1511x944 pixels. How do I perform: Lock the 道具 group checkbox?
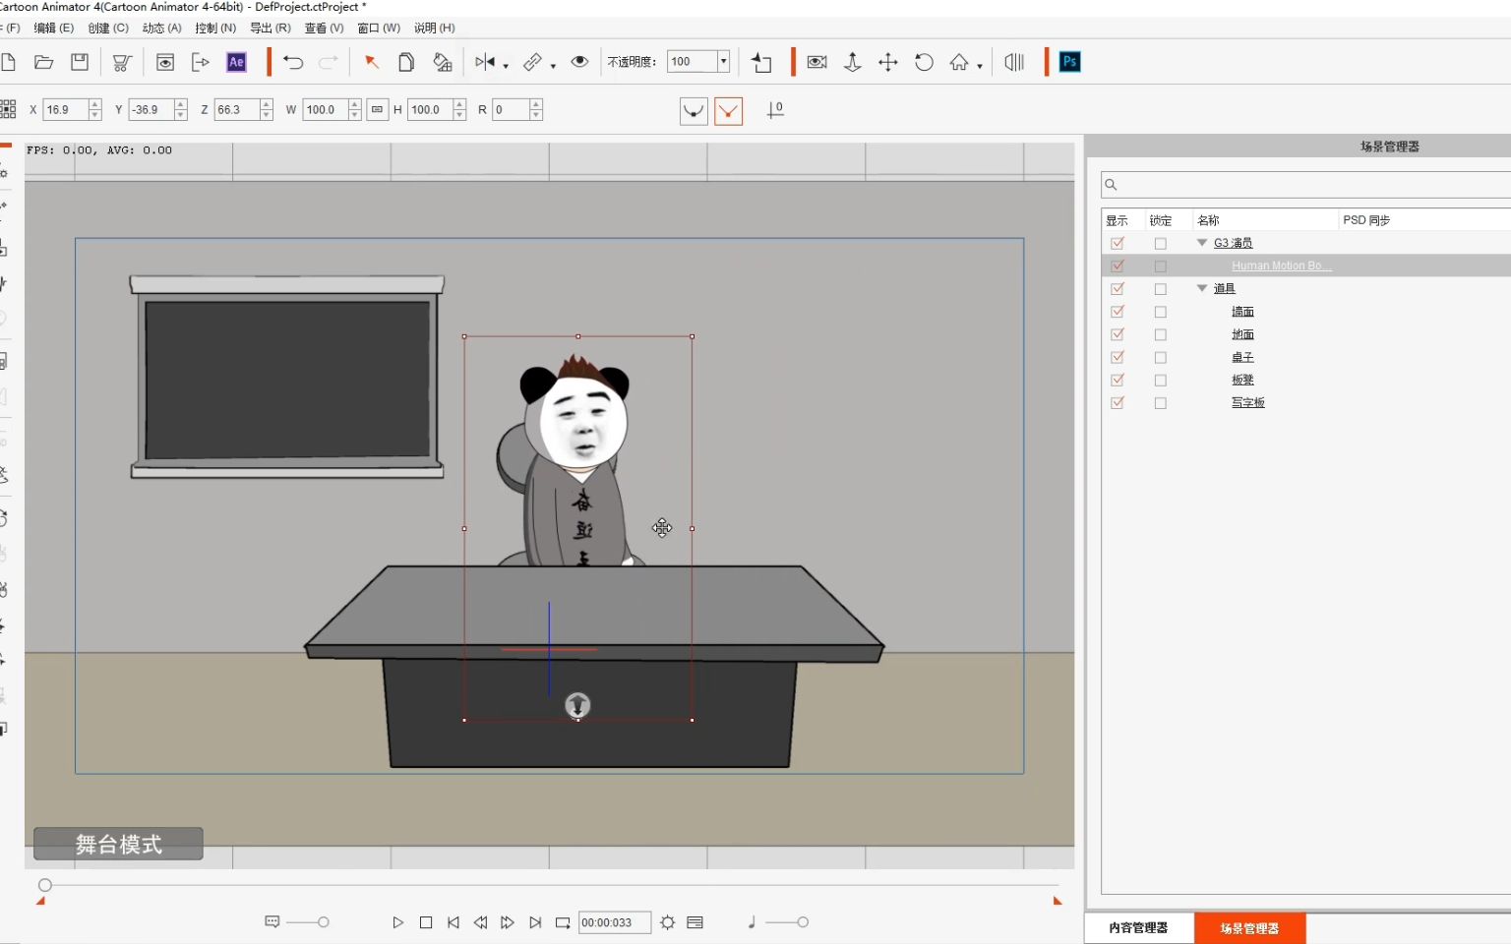point(1161,289)
